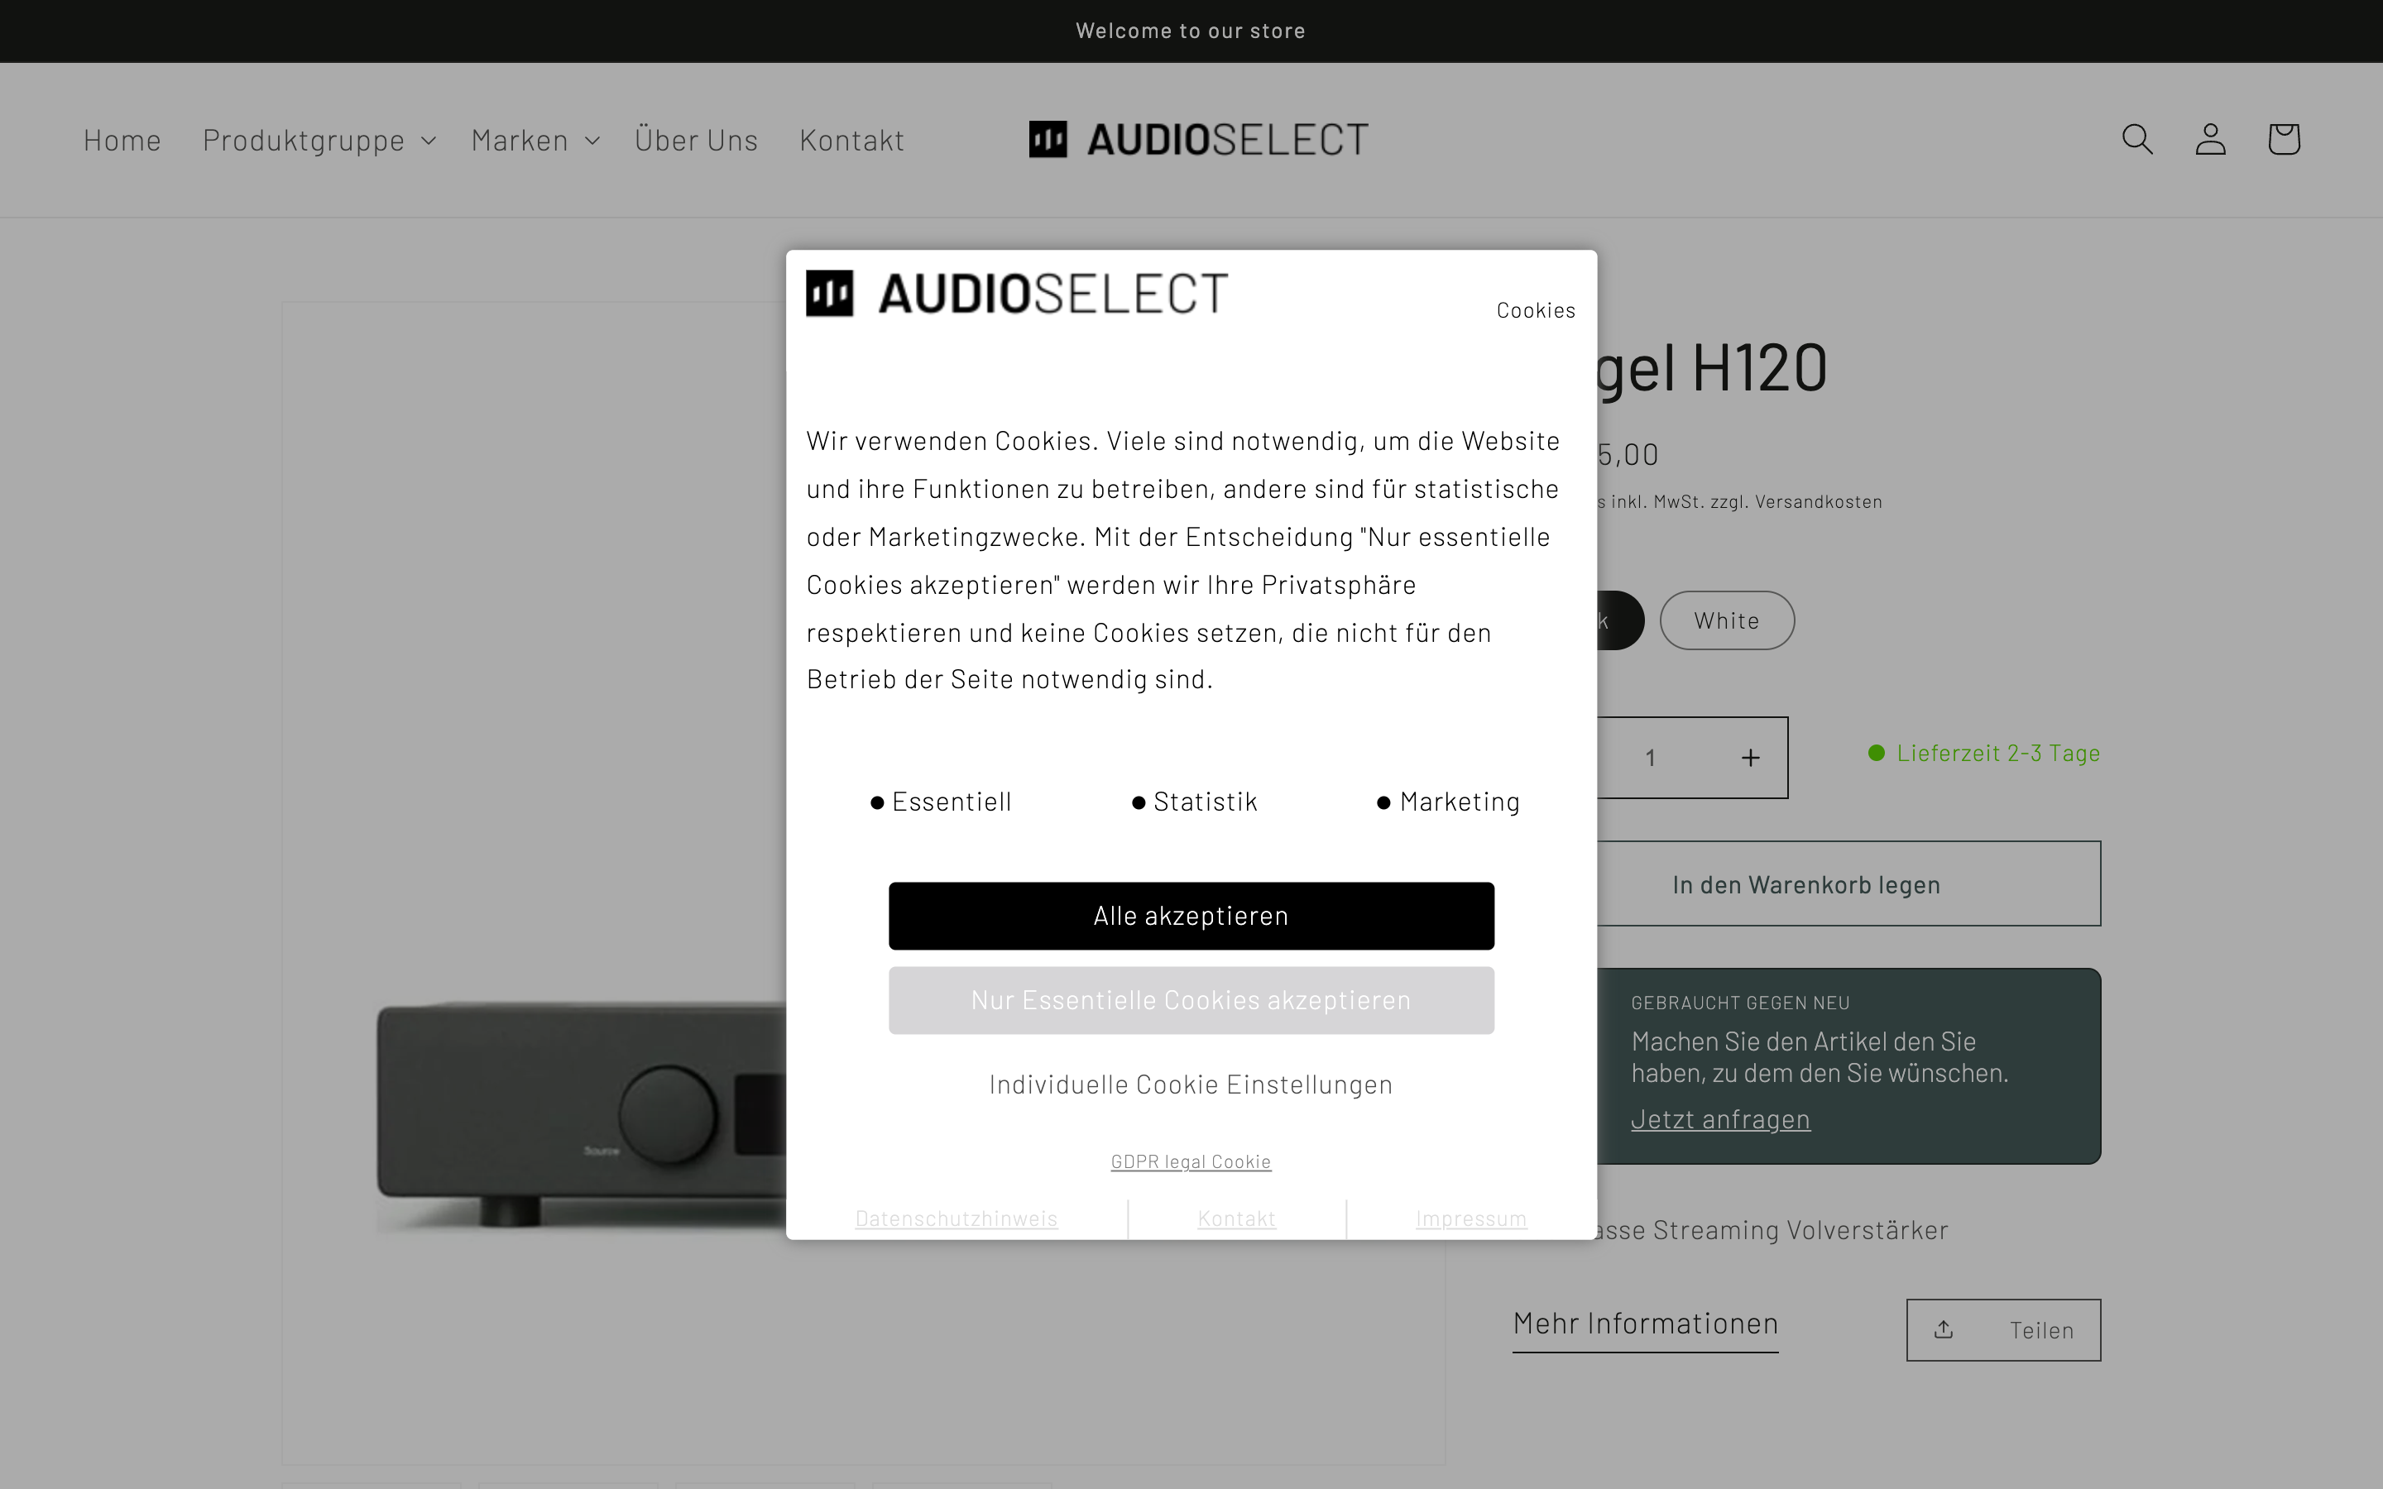Accept all cookies with Alle akzeptieren
The image size is (2383, 1489).
tap(1191, 916)
